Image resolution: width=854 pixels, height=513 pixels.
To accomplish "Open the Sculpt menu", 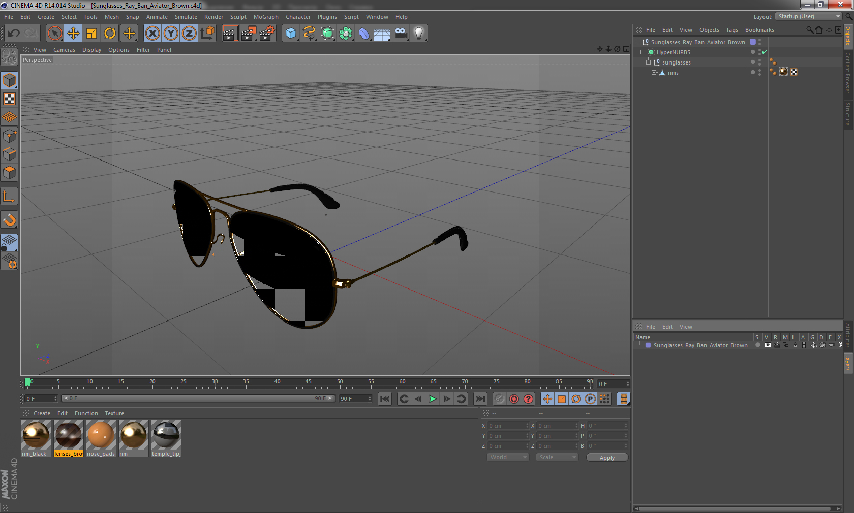I will [238, 17].
